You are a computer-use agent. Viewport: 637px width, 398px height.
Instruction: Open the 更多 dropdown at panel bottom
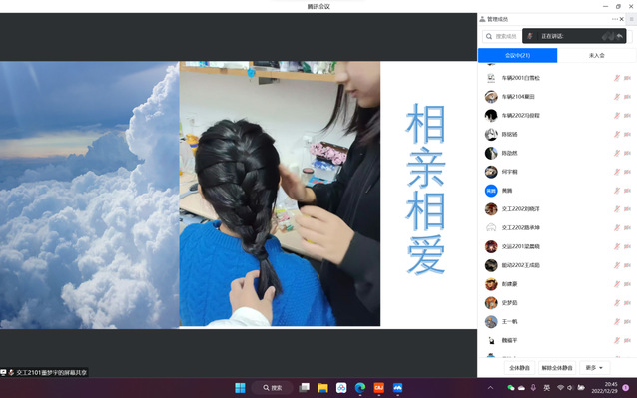click(x=594, y=368)
